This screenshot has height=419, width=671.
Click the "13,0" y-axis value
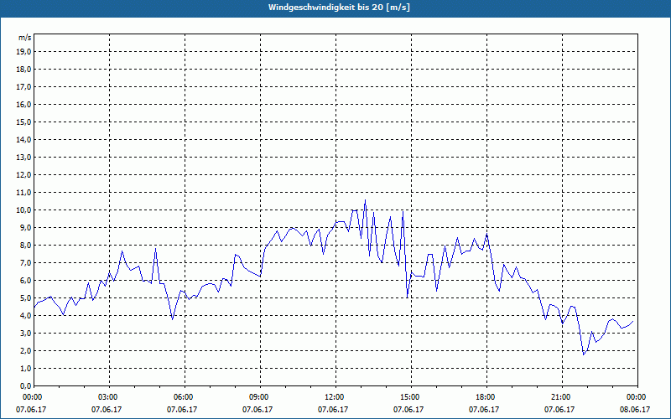pos(23,158)
